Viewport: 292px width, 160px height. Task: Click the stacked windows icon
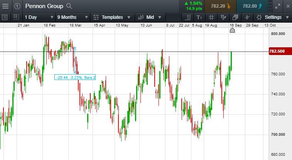click(235, 17)
